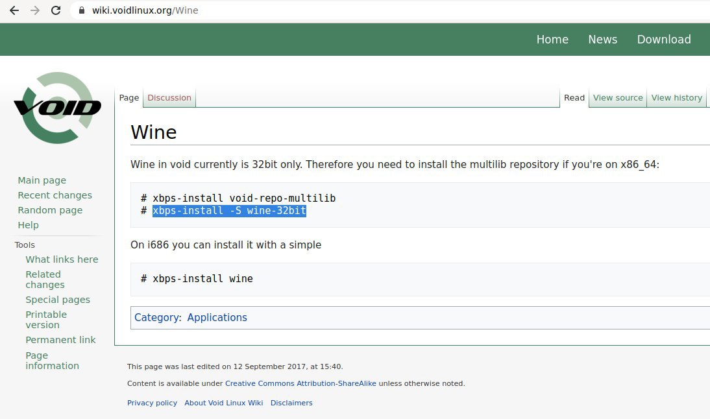Go to Main page in sidebar
This screenshot has height=419, width=710.
42,180
